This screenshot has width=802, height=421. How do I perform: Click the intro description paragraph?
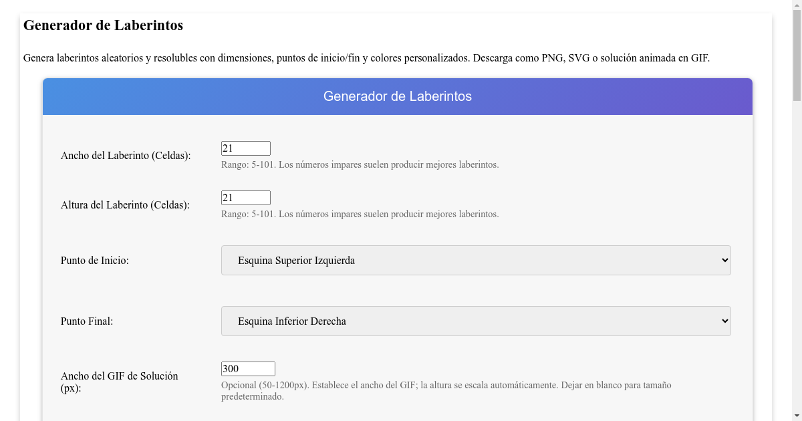[x=366, y=58]
